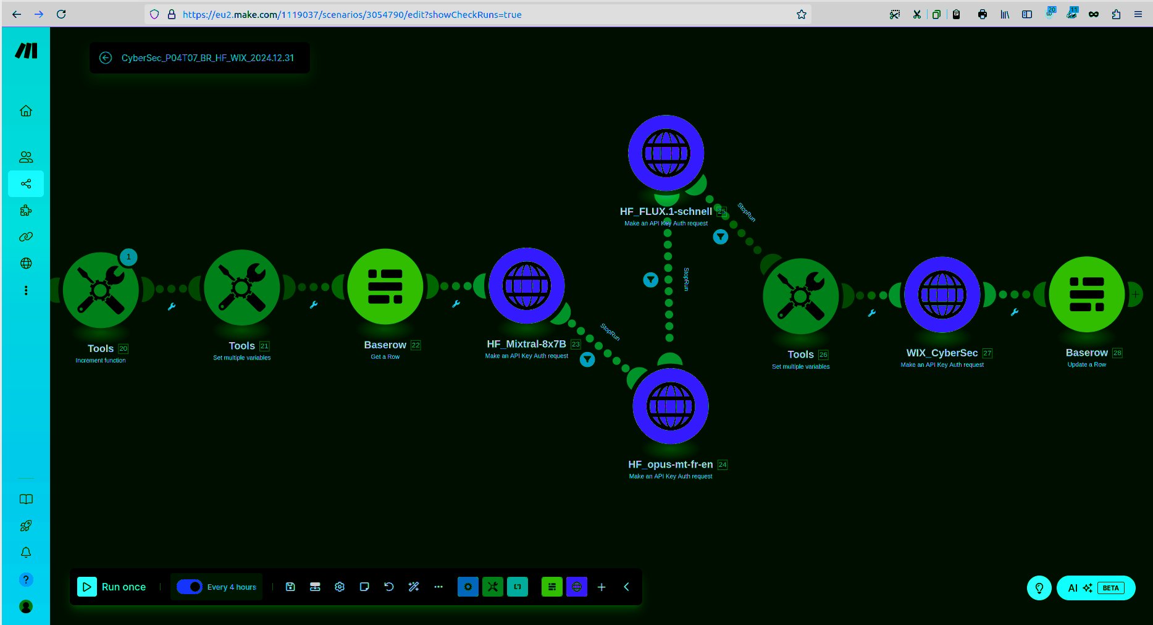Select the HF_opus-mt-fr-en module

click(x=671, y=406)
